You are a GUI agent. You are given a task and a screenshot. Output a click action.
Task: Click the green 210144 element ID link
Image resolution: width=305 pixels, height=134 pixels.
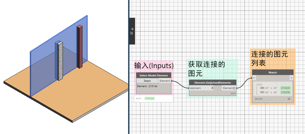click(x=150, y=98)
